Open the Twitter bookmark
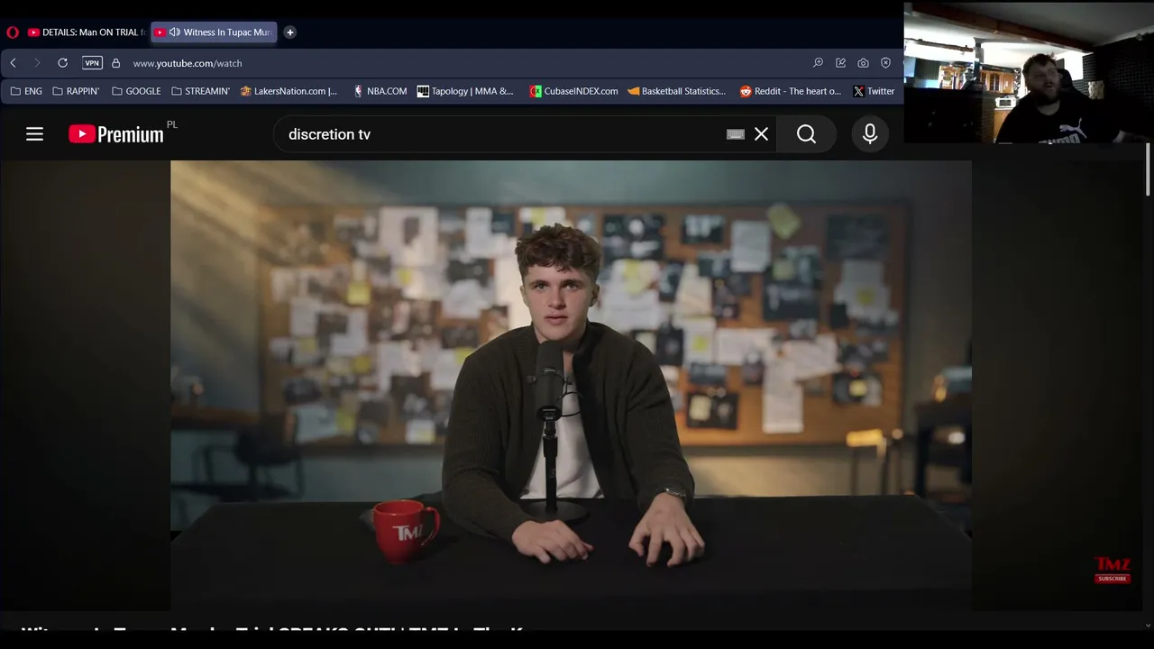 click(x=874, y=91)
